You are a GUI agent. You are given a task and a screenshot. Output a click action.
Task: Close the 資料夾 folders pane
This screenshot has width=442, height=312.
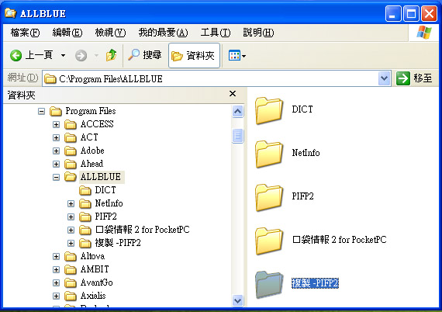(x=233, y=94)
